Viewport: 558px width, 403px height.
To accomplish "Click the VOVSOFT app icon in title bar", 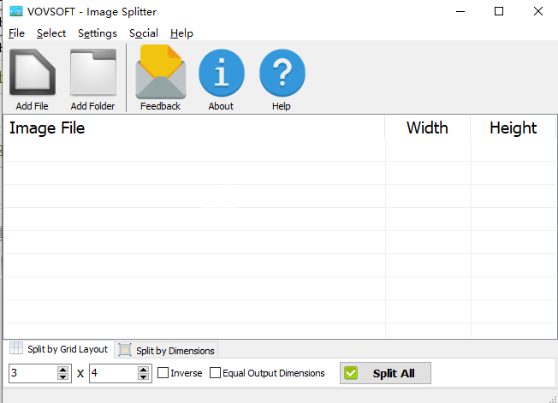I will point(15,12).
